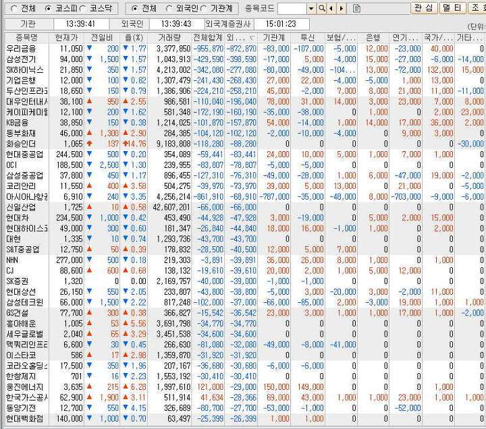Sort by 거래량 column header

point(169,38)
